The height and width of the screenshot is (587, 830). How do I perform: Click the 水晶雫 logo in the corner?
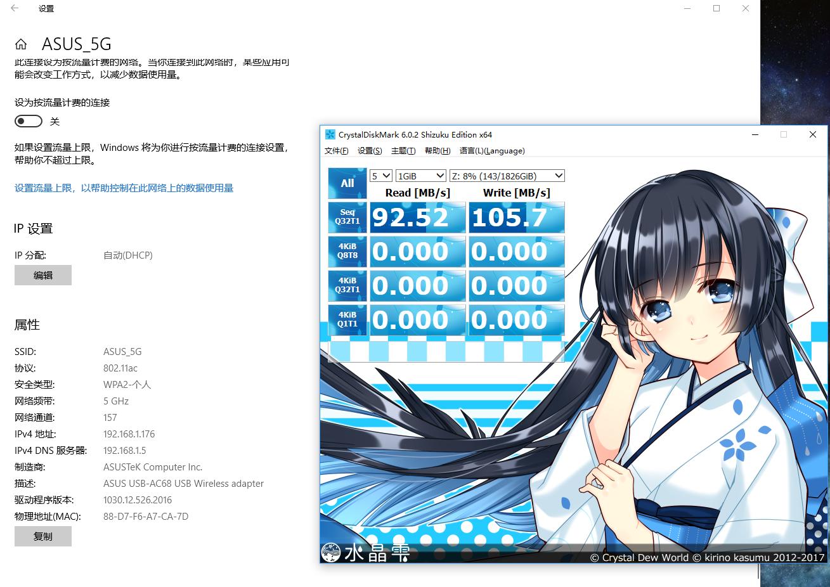[x=366, y=552]
